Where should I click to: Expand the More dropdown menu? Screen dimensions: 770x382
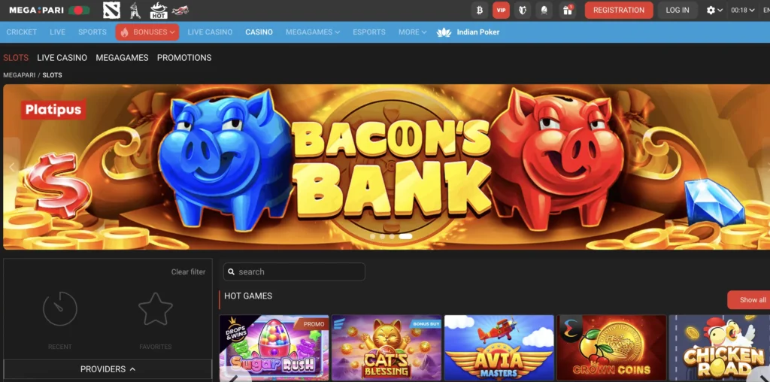coord(413,32)
